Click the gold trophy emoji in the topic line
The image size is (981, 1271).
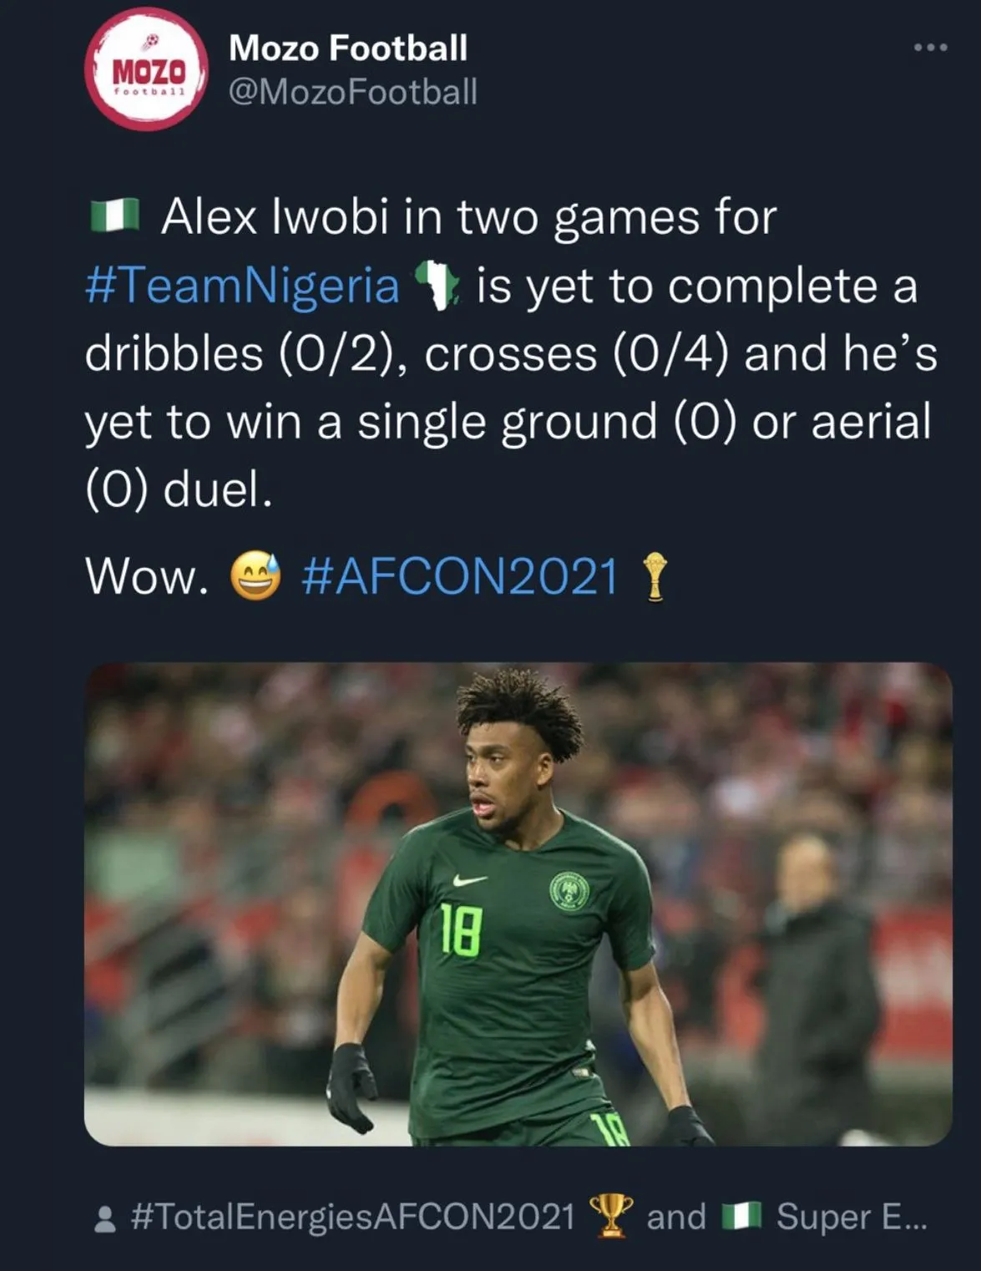[611, 1216]
